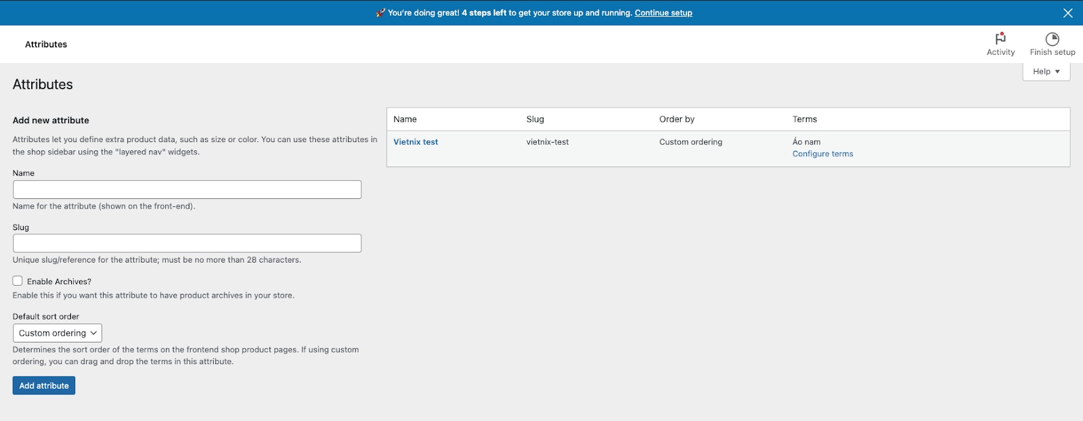Open the Activity panel flag icon
This screenshot has height=421, width=1083.
coord(1000,39)
